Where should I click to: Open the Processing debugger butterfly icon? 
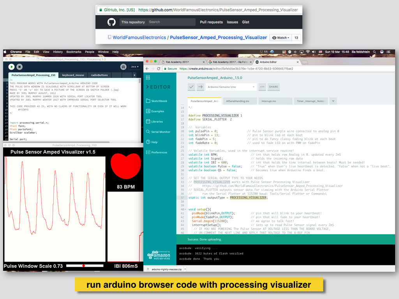(124, 67)
